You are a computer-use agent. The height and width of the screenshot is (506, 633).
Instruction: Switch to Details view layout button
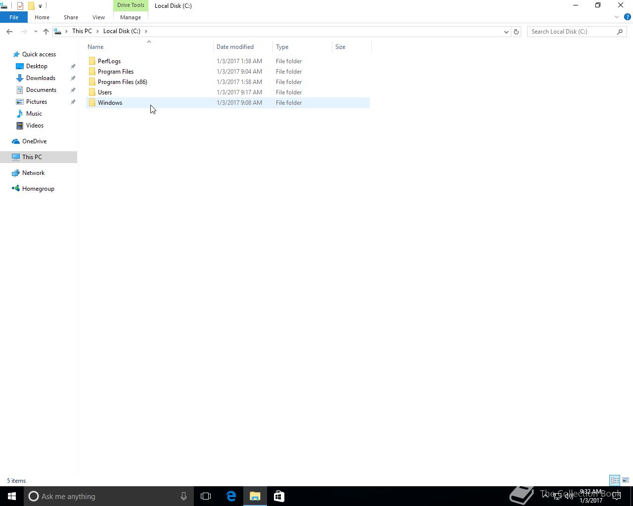coord(615,480)
